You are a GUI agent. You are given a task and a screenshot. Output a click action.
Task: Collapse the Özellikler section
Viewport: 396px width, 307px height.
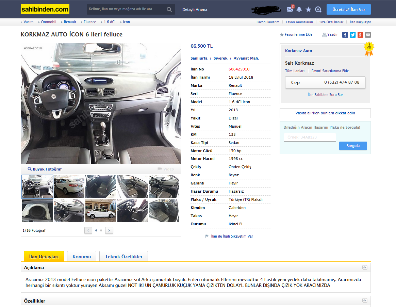pos(365,300)
